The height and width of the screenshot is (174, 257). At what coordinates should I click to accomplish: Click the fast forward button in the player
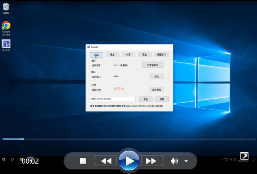152,161
